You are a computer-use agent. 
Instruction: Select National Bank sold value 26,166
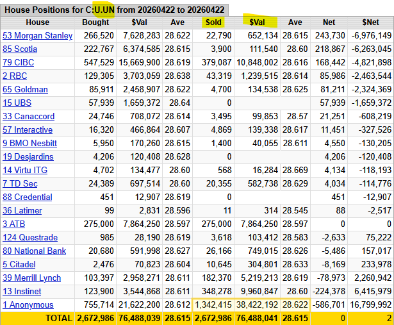click(x=219, y=251)
